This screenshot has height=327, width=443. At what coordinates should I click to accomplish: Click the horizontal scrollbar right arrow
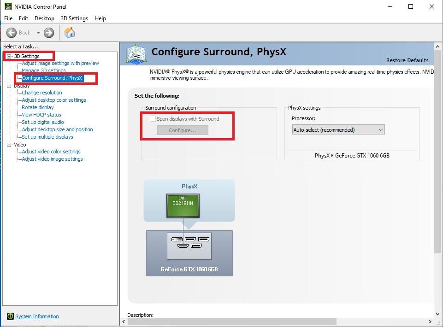pyautogui.click(x=430, y=321)
